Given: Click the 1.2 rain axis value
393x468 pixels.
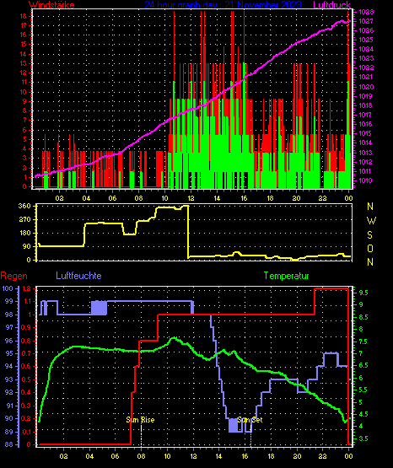Looking at the screenshot, I should pos(26,288).
